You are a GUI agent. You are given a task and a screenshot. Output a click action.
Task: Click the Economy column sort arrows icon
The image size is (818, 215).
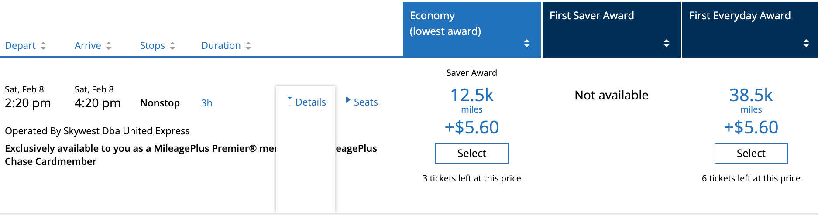coord(527,43)
